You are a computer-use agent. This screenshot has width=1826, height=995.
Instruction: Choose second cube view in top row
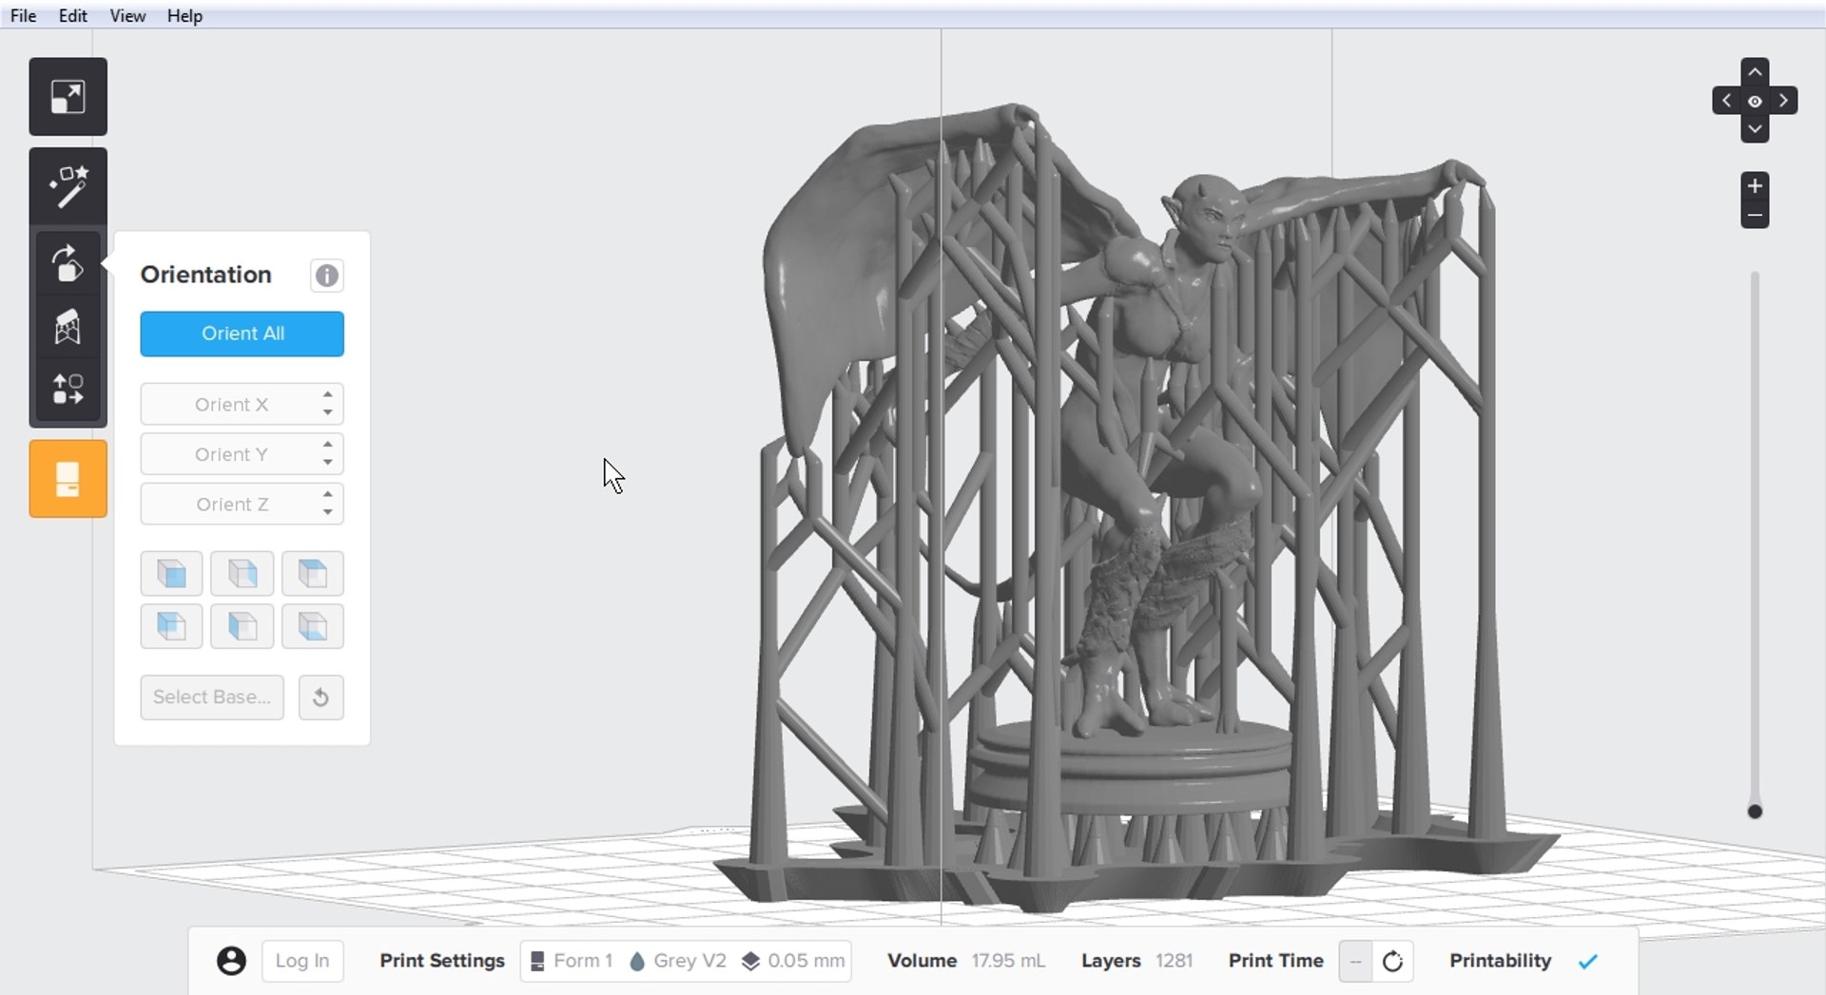(x=243, y=574)
